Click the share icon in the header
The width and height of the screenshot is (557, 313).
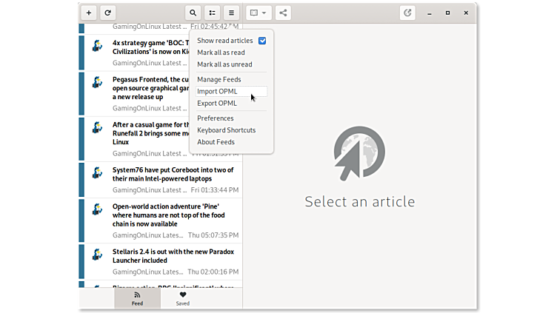pyautogui.click(x=283, y=13)
